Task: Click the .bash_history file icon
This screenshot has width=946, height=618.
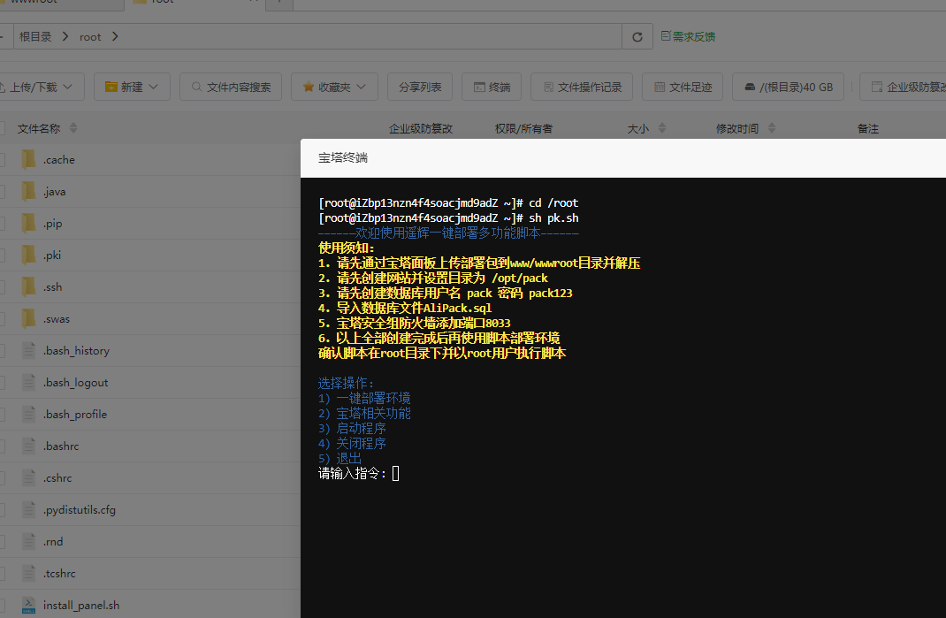Action: (28, 351)
